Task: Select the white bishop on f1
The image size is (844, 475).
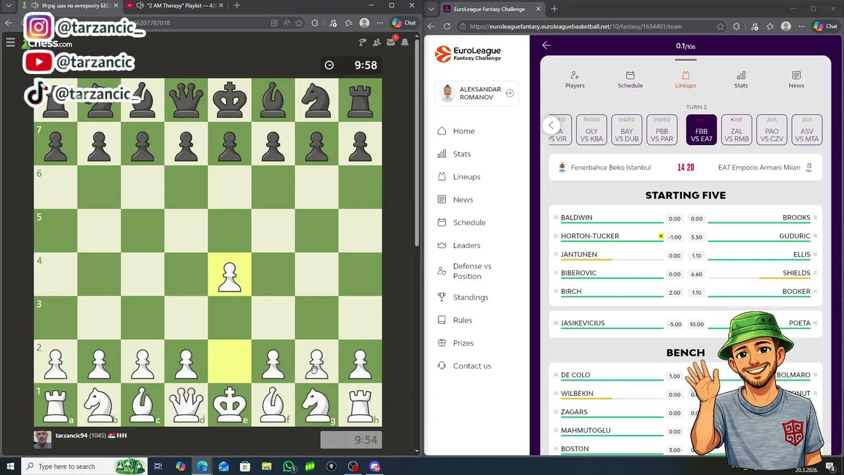Action: pos(273,404)
